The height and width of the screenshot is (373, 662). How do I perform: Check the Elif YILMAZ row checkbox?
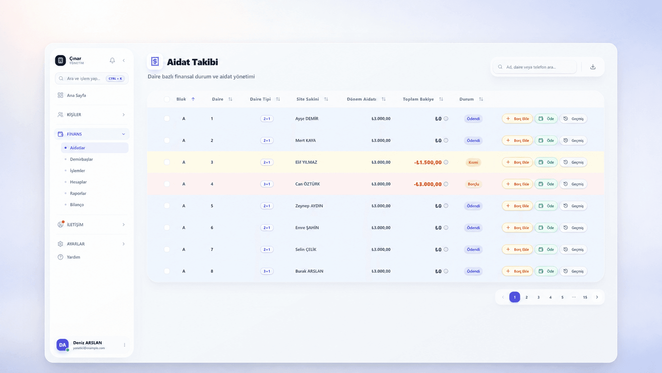(167, 162)
